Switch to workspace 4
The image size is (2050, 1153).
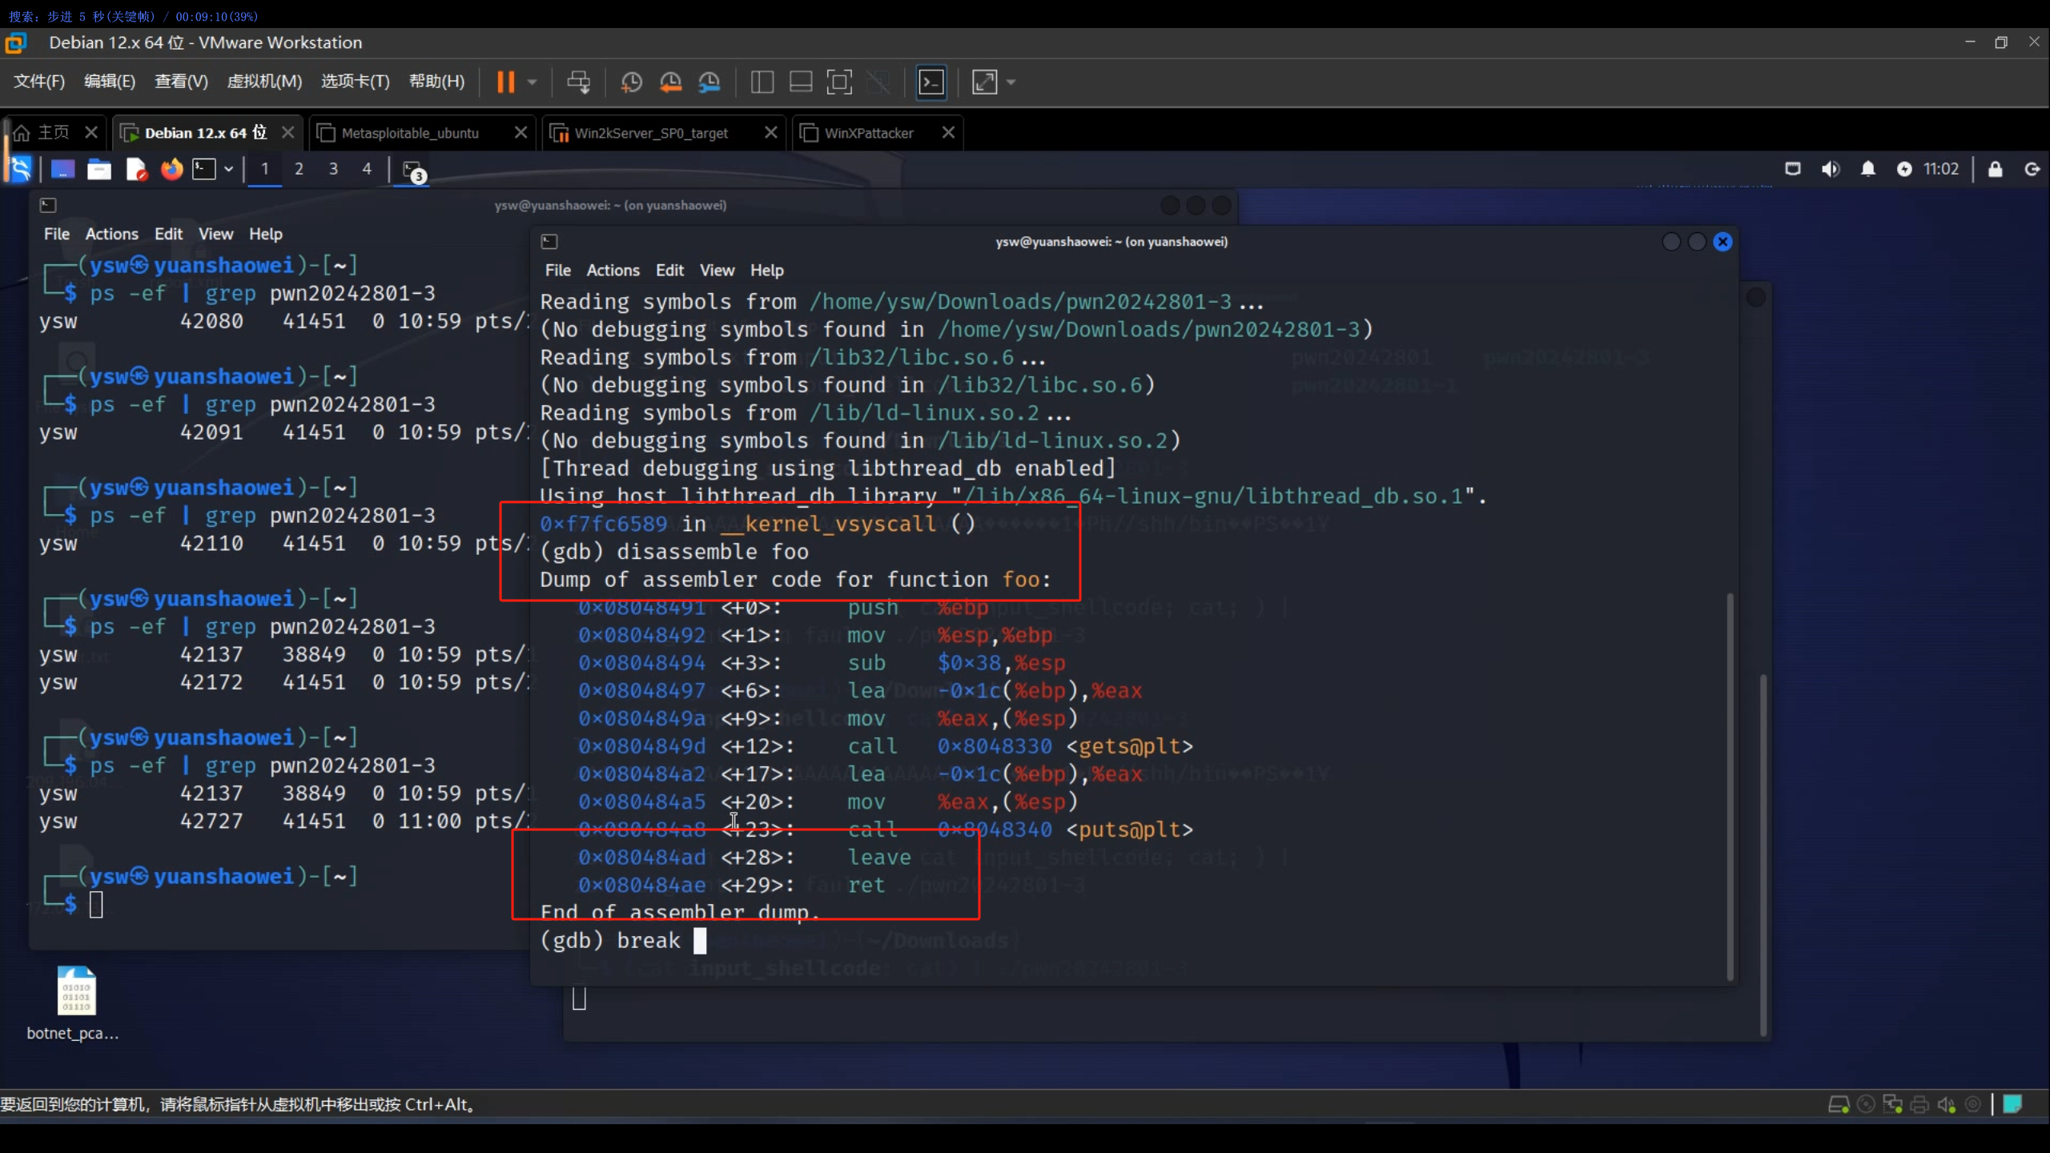coord(367,169)
